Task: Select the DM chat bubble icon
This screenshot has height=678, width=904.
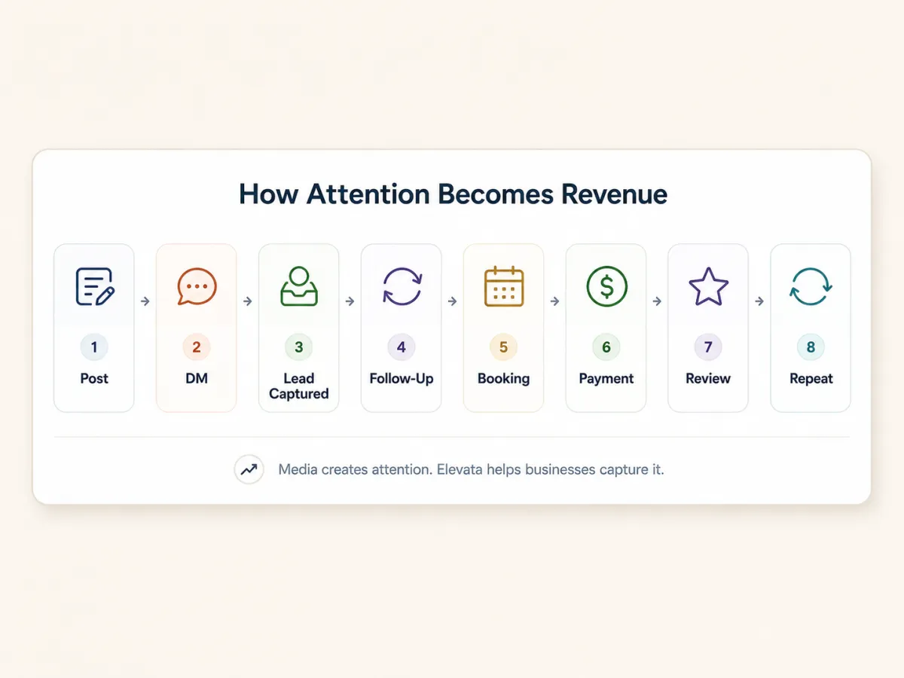Action: pyautogui.click(x=197, y=287)
